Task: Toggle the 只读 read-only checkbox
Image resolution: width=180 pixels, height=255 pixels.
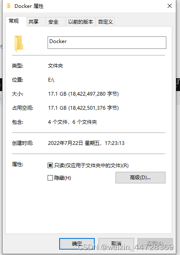Action: 50,166
